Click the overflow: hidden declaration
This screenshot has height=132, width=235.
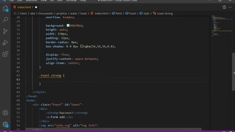coord(60,17)
